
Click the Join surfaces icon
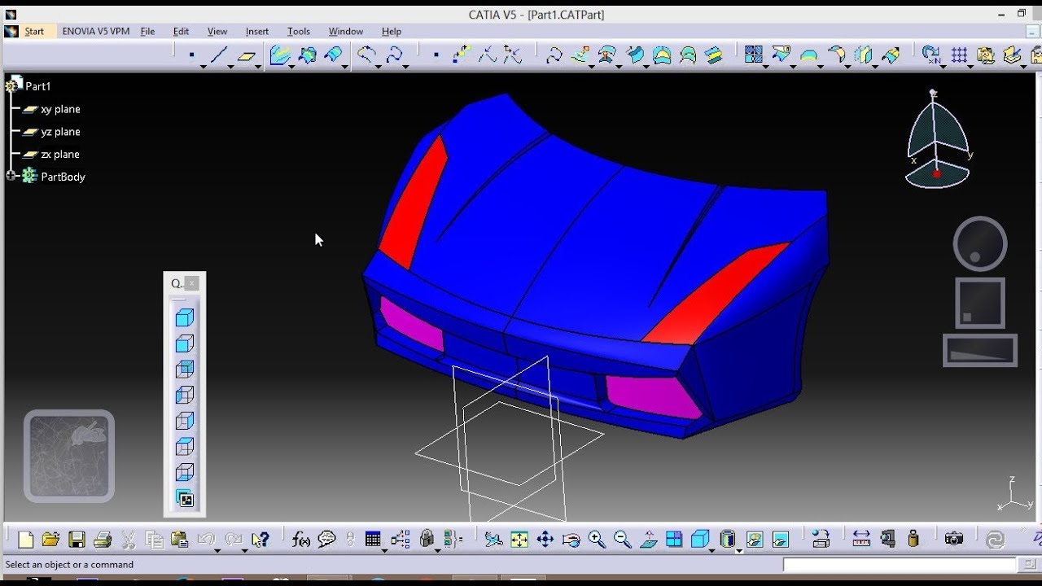click(754, 55)
